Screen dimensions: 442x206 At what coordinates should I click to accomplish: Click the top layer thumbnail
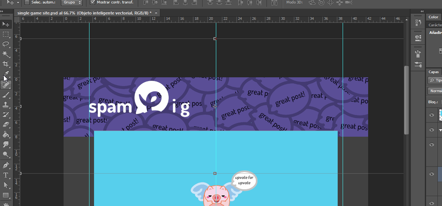click(440, 115)
